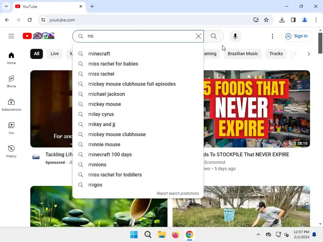Viewport: 323px width, 242px height.
Task: Go forward in browser history
Action: [18, 20]
